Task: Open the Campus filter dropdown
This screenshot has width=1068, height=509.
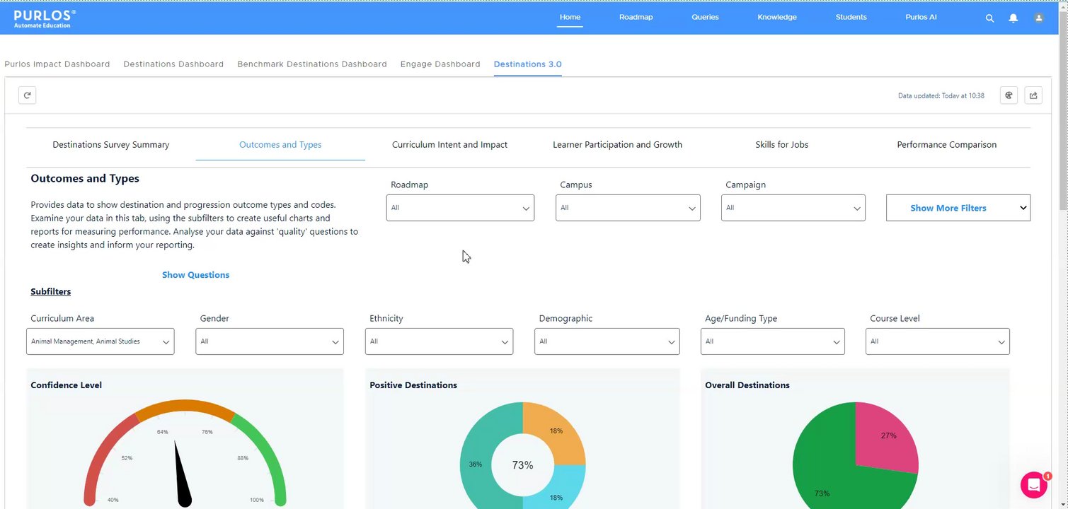Action: click(x=628, y=208)
